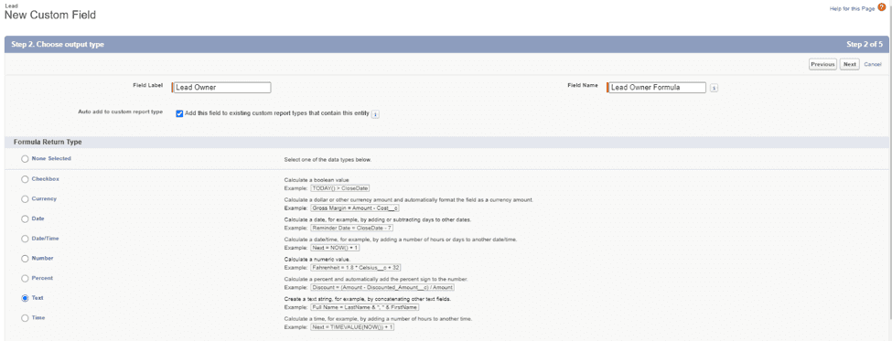Screen dimensions: 892x341
Task: Click the Fahrenheit example formula
Action: click(356, 268)
